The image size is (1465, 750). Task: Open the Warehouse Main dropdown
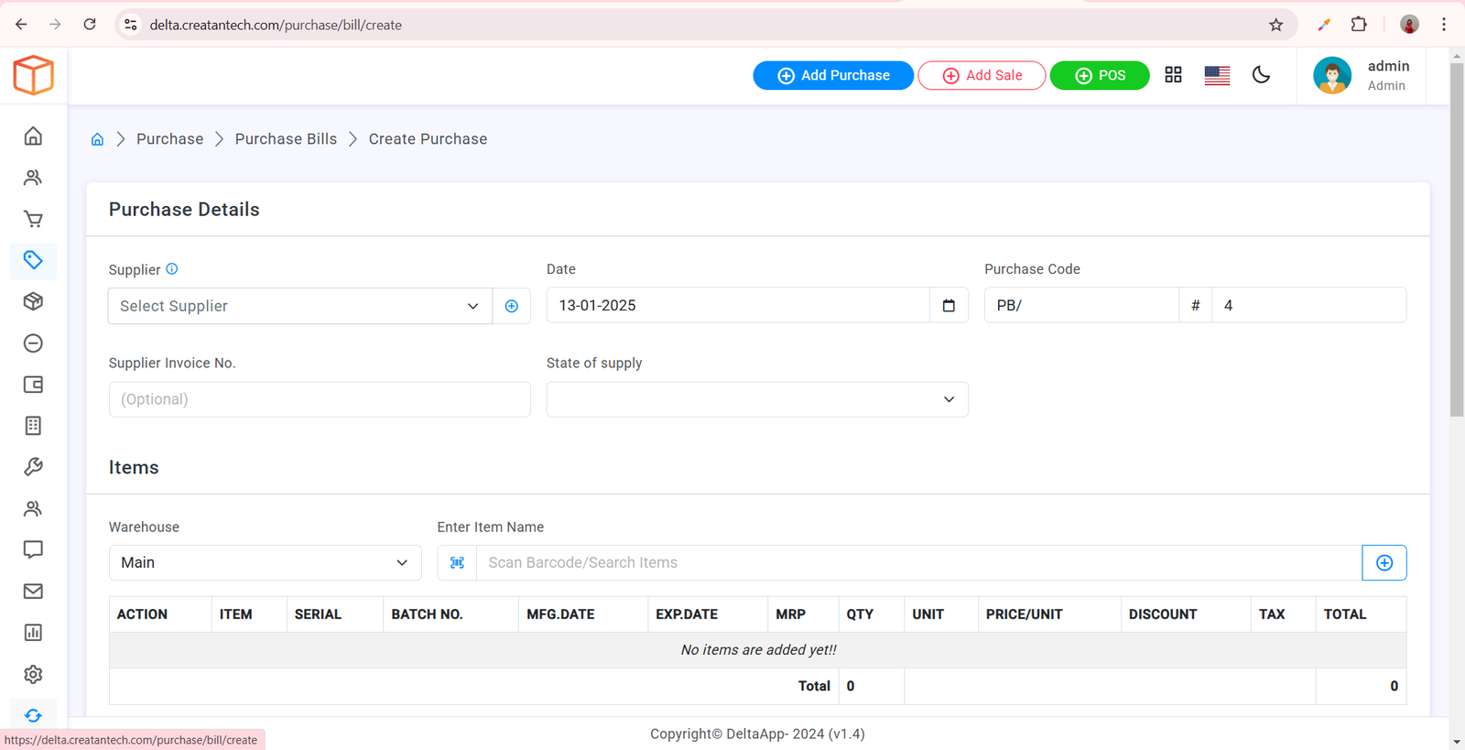point(265,563)
